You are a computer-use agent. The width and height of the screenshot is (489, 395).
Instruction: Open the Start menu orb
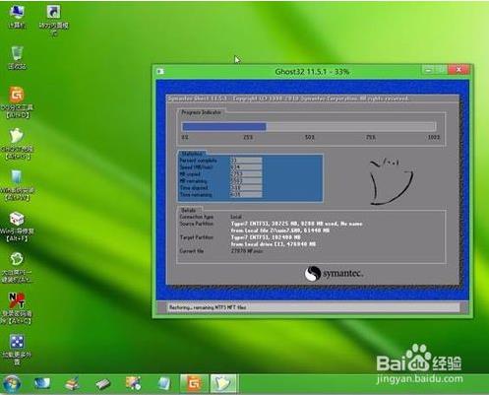12,383
